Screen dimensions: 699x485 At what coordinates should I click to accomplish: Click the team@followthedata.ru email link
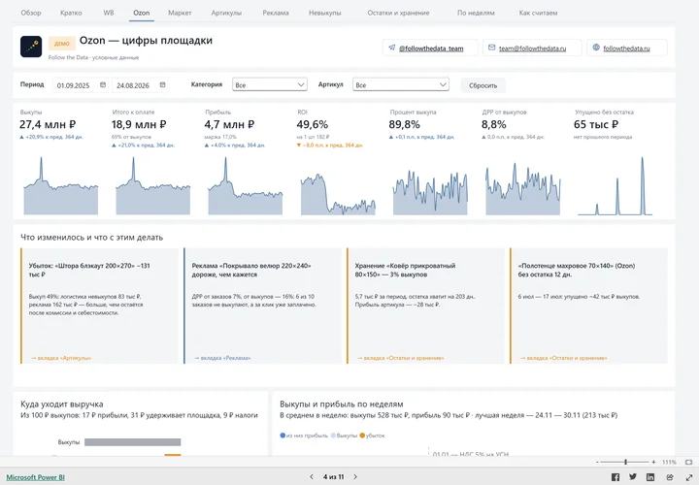[533, 48]
